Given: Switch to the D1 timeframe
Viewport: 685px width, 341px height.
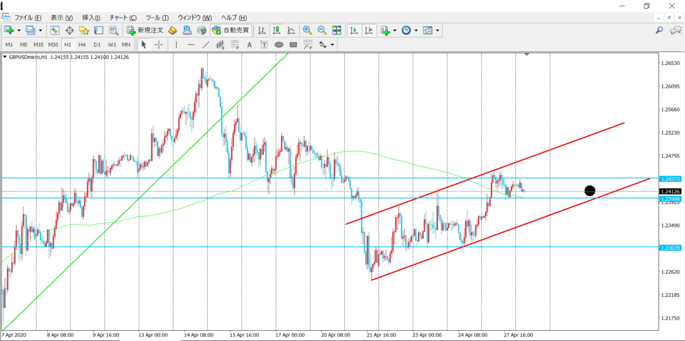Looking at the screenshot, I should [x=97, y=44].
